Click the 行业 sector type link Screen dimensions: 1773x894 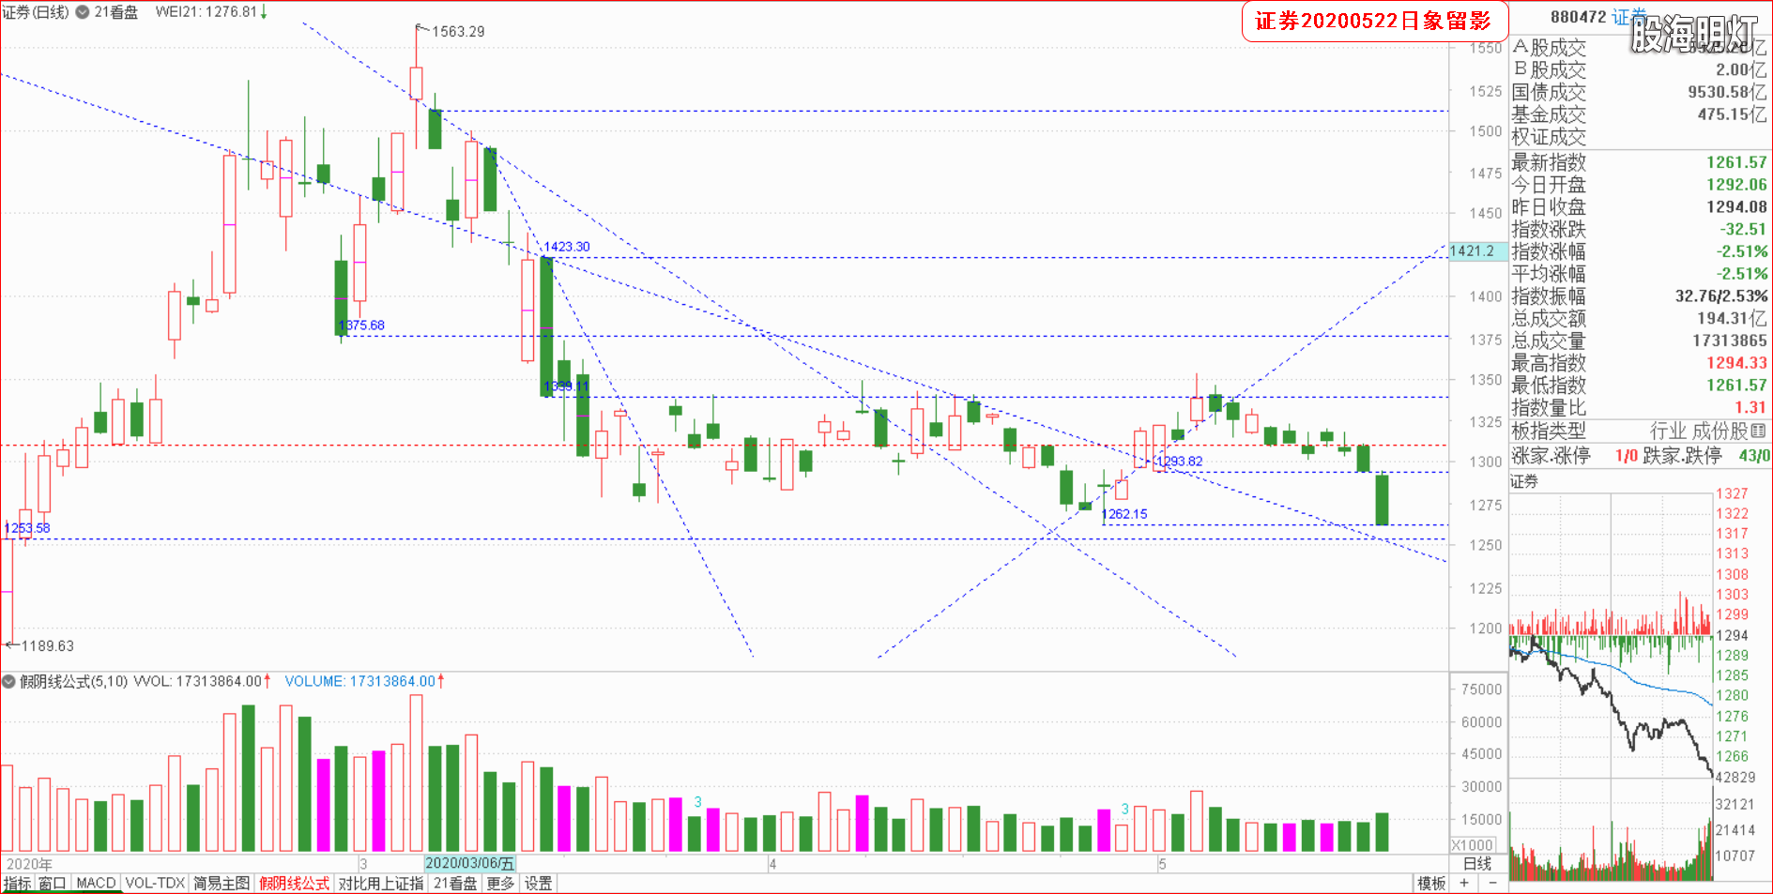(x=1669, y=431)
